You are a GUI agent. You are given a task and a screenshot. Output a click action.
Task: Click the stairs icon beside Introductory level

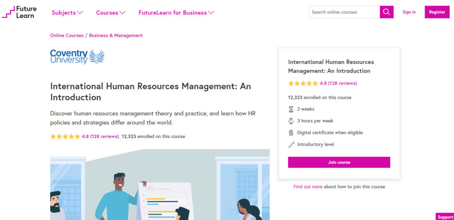tap(291, 144)
